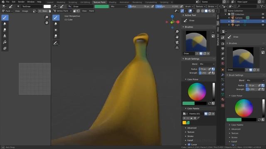Screen dimensions: 266x149
Task: Open the Modifiers wrench properties tab
Action: point(223,74)
